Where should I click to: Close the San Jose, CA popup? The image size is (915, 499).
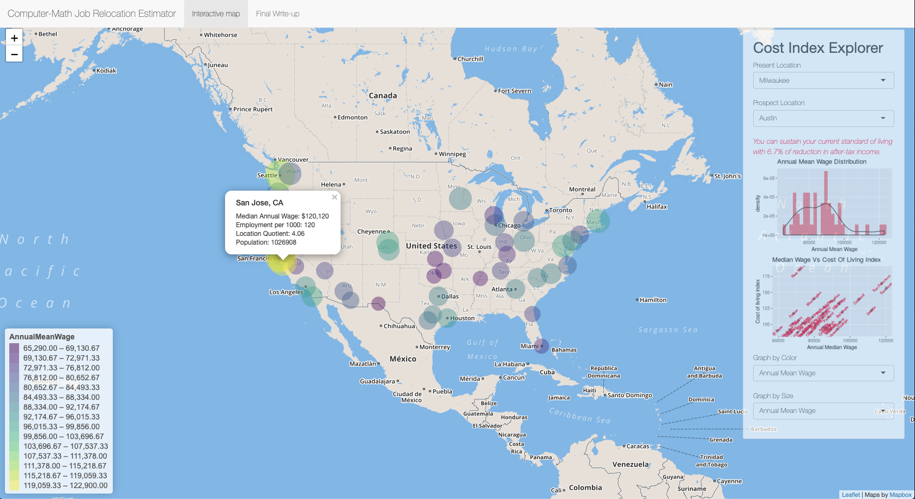click(335, 197)
